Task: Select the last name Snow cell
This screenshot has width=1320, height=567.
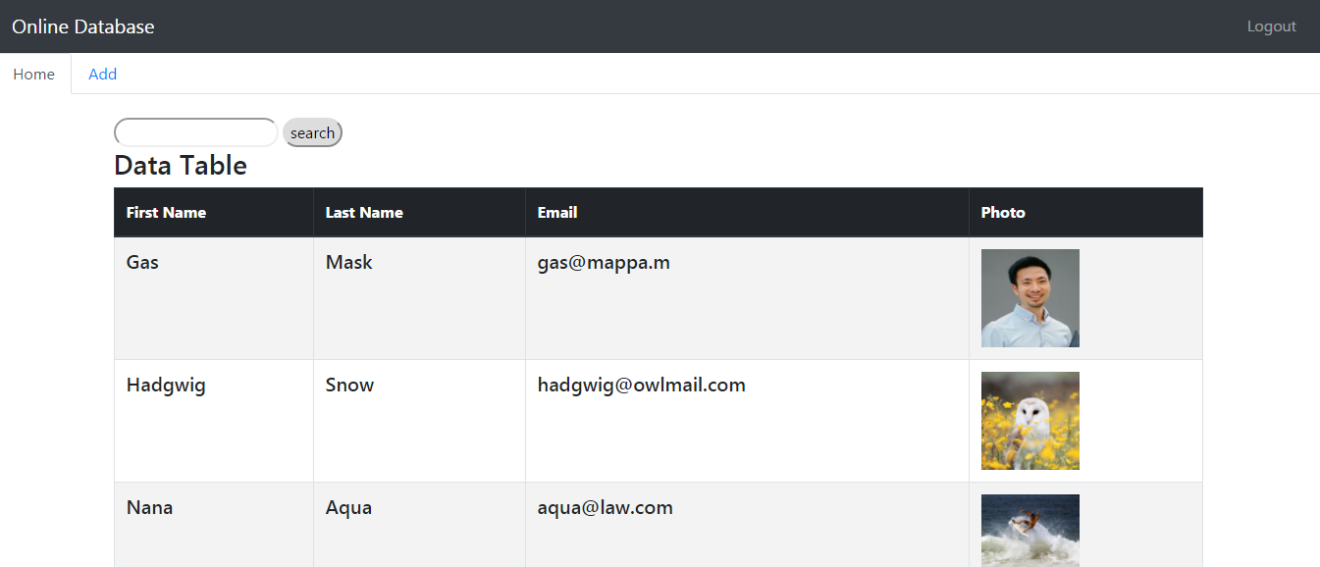Action: tap(349, 386)
